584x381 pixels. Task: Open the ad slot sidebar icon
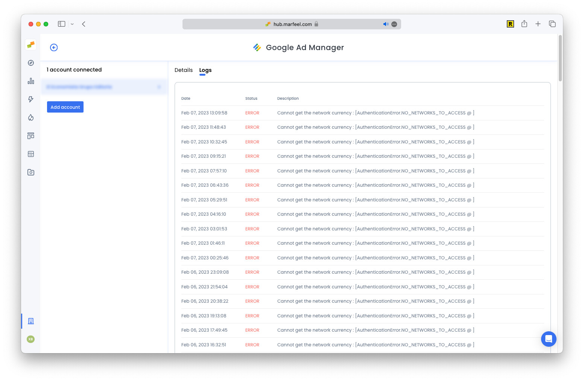pyautogui.click(x=30, y=154)
